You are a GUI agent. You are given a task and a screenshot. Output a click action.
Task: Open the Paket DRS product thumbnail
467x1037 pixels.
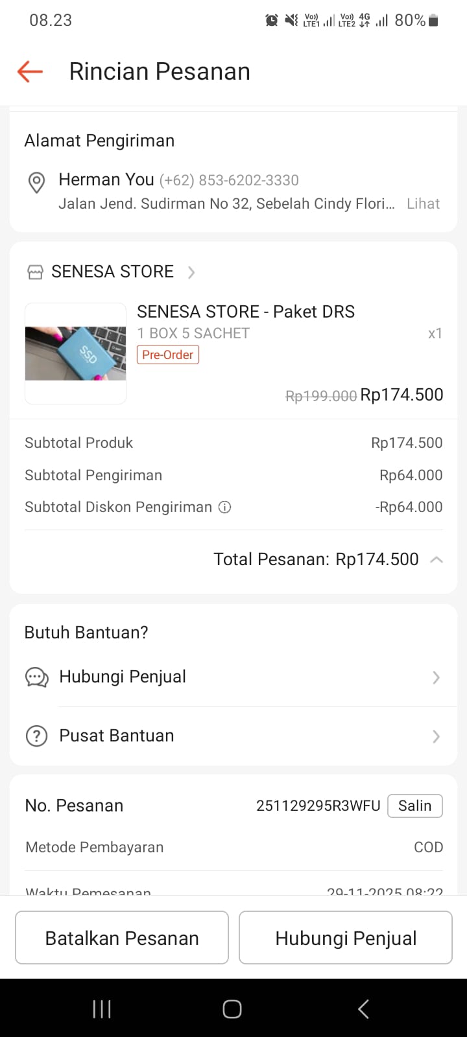(76, 353)
